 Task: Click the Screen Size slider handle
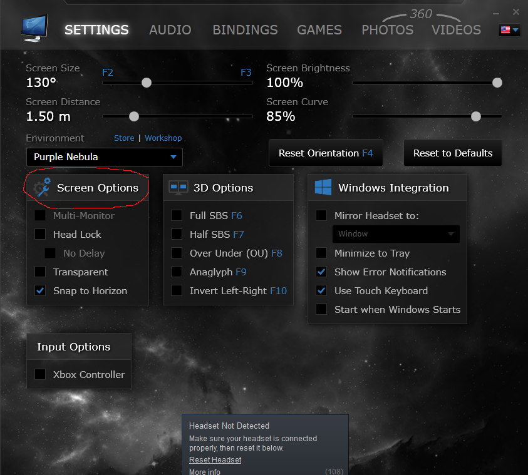[147, 83]
